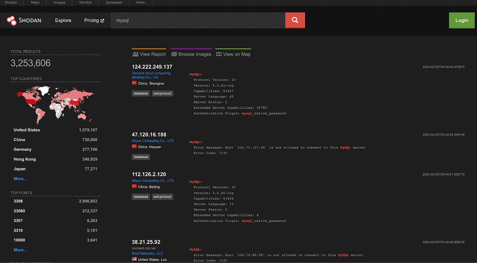Click the United States flag icon
This screenshot has width=477, height=263.
pos(134,259)
